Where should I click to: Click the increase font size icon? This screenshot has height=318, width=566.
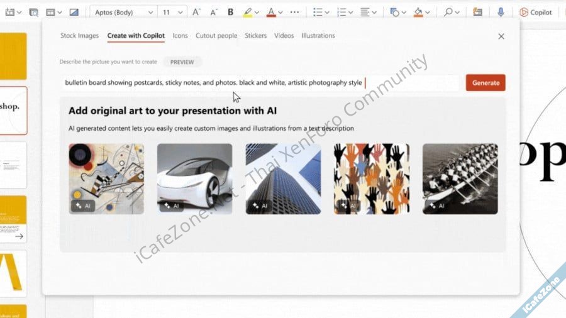tap(196, 12)
